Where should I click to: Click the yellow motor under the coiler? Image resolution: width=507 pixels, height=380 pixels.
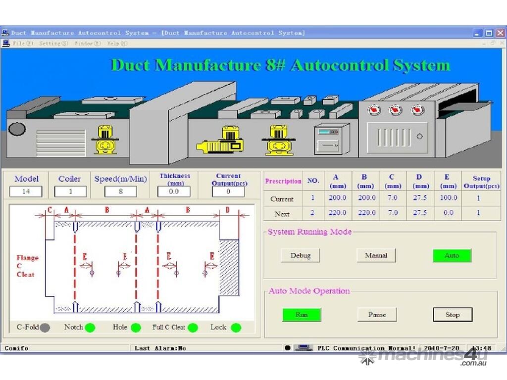coord(105,140)
